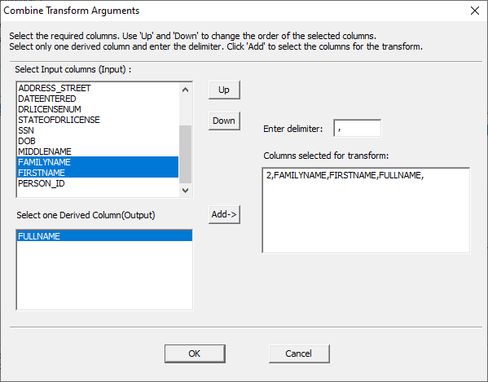This screenshot has height=382, width=488.
Task: Select PERSON_ID in input columns
Action: (98, 183)
